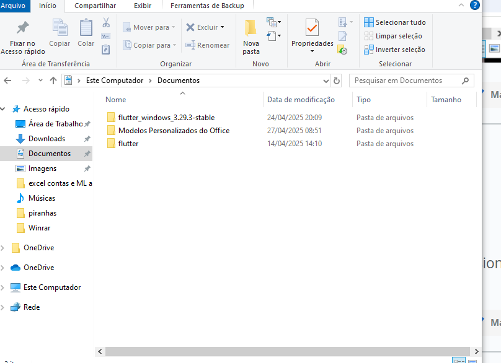Expand the cloud OneDrive tree node
Image resolution: width=501 pixels, height=363 pixels.
tap(2, 268)
